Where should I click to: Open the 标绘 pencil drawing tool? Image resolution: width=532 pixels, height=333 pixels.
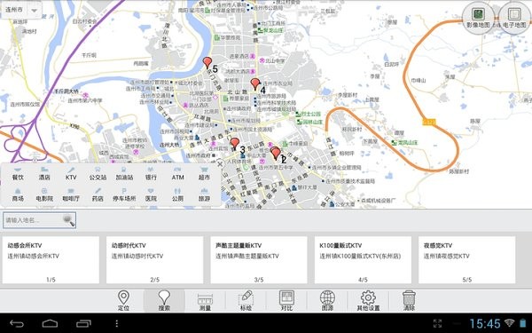[246, 301]
